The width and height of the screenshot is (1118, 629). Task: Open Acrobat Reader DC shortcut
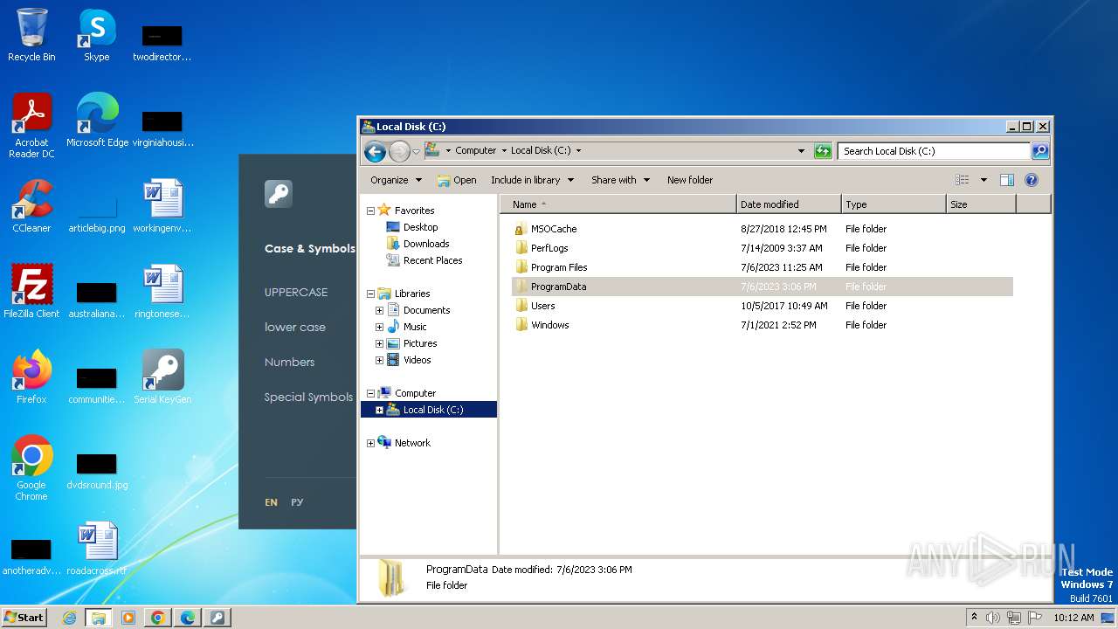pyautogui.click(x=31, y=125)
